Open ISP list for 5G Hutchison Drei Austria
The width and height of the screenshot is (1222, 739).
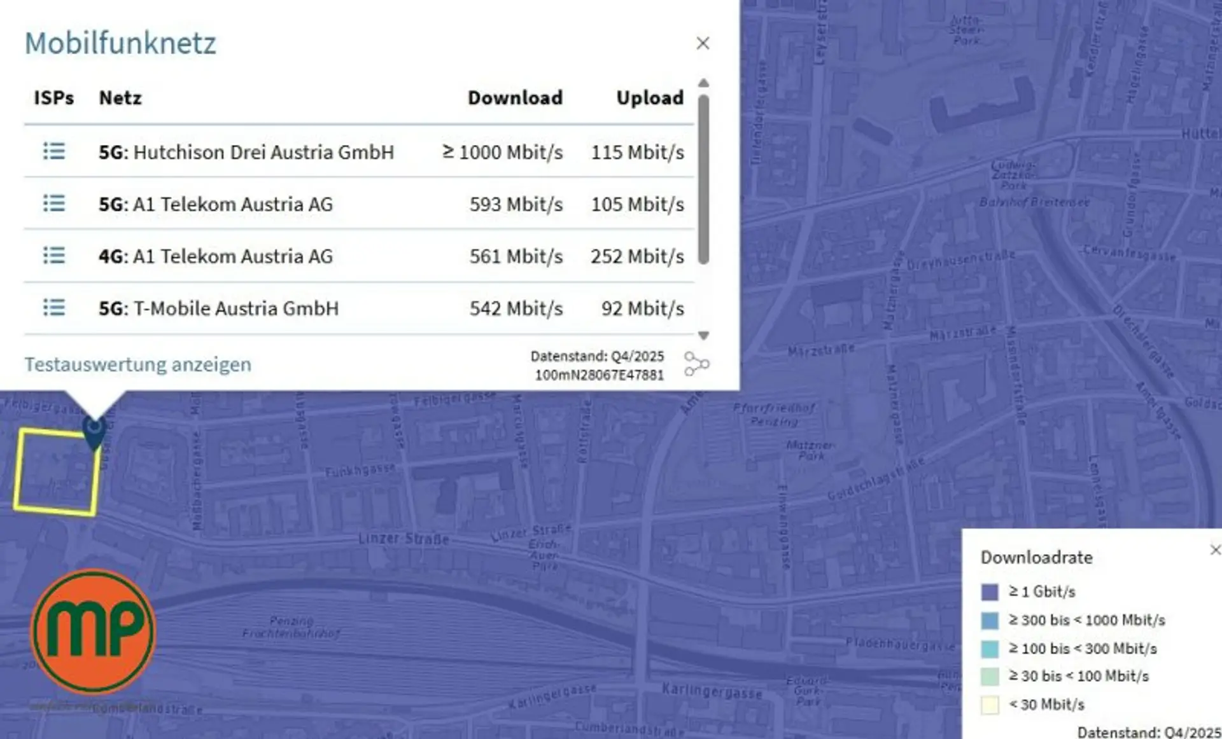54,151
